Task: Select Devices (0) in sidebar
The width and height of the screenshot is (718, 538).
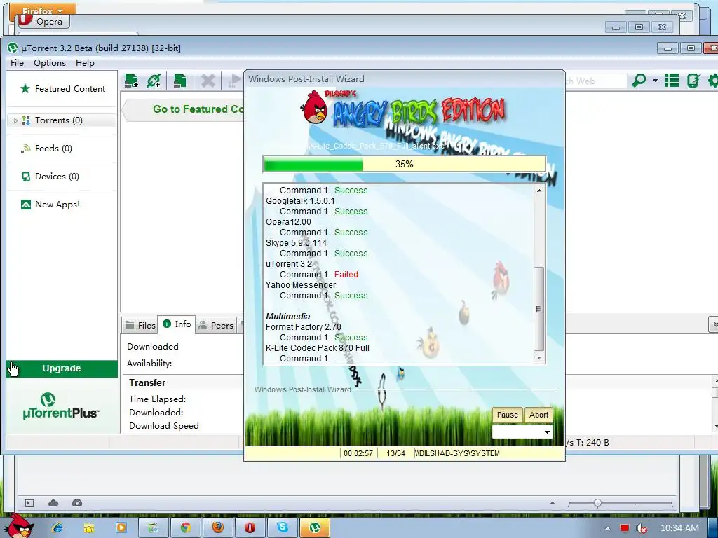Action: [x=62, y=176]
